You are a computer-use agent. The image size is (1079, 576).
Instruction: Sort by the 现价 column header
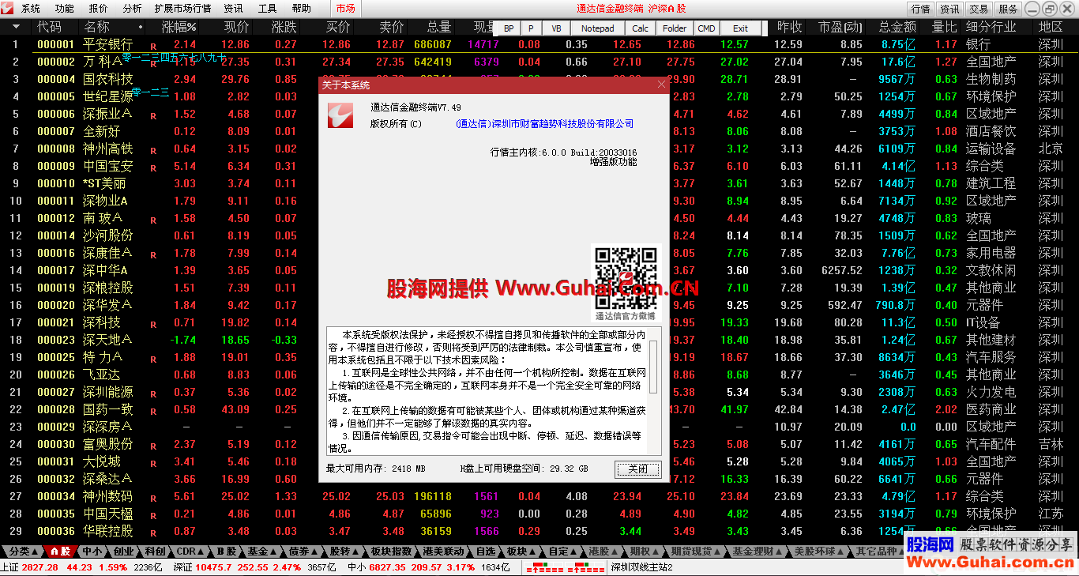(236, 27)
